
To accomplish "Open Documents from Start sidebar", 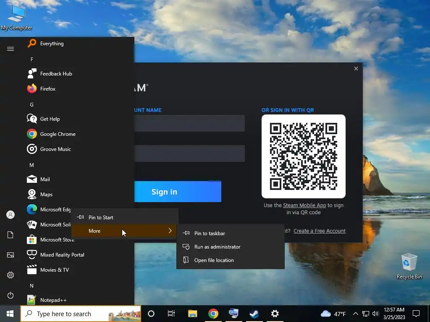I will [x=10, y=235].
